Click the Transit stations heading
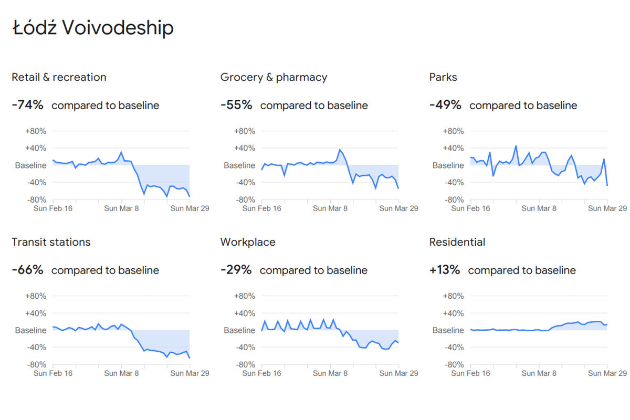Image resolution: width=630 pixels, height=420 pixels. (51, 242)
